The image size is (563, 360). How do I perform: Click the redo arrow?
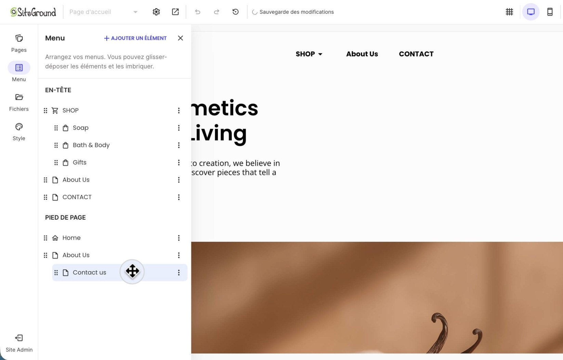point(217,12)
